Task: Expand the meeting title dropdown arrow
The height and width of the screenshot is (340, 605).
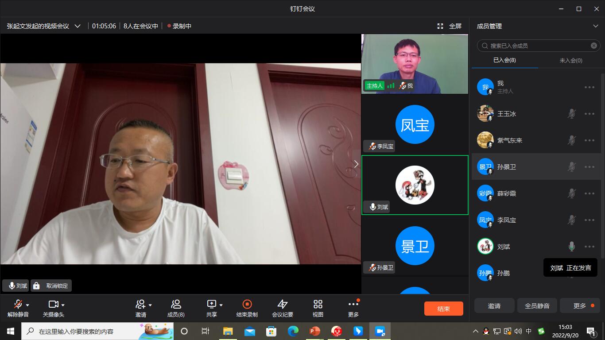Action: coord(78,26)
